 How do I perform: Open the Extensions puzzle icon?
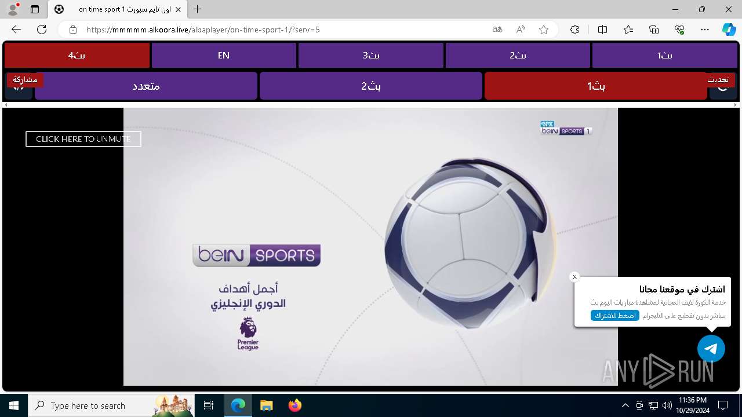[574, 30]
